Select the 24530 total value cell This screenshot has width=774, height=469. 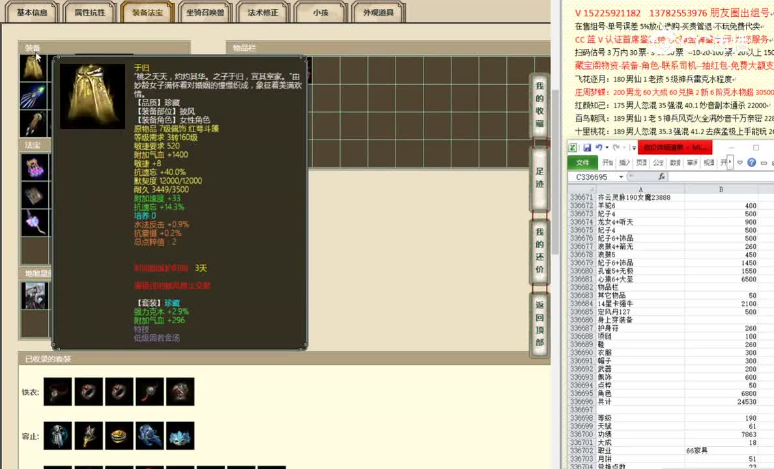(721, 402)
